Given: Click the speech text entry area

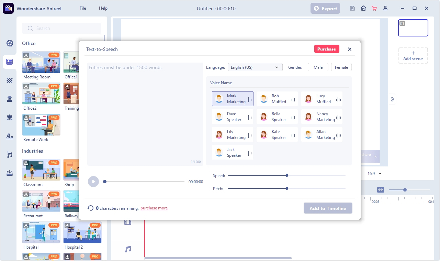Looking at the screenshot, I should click(145, 114).
